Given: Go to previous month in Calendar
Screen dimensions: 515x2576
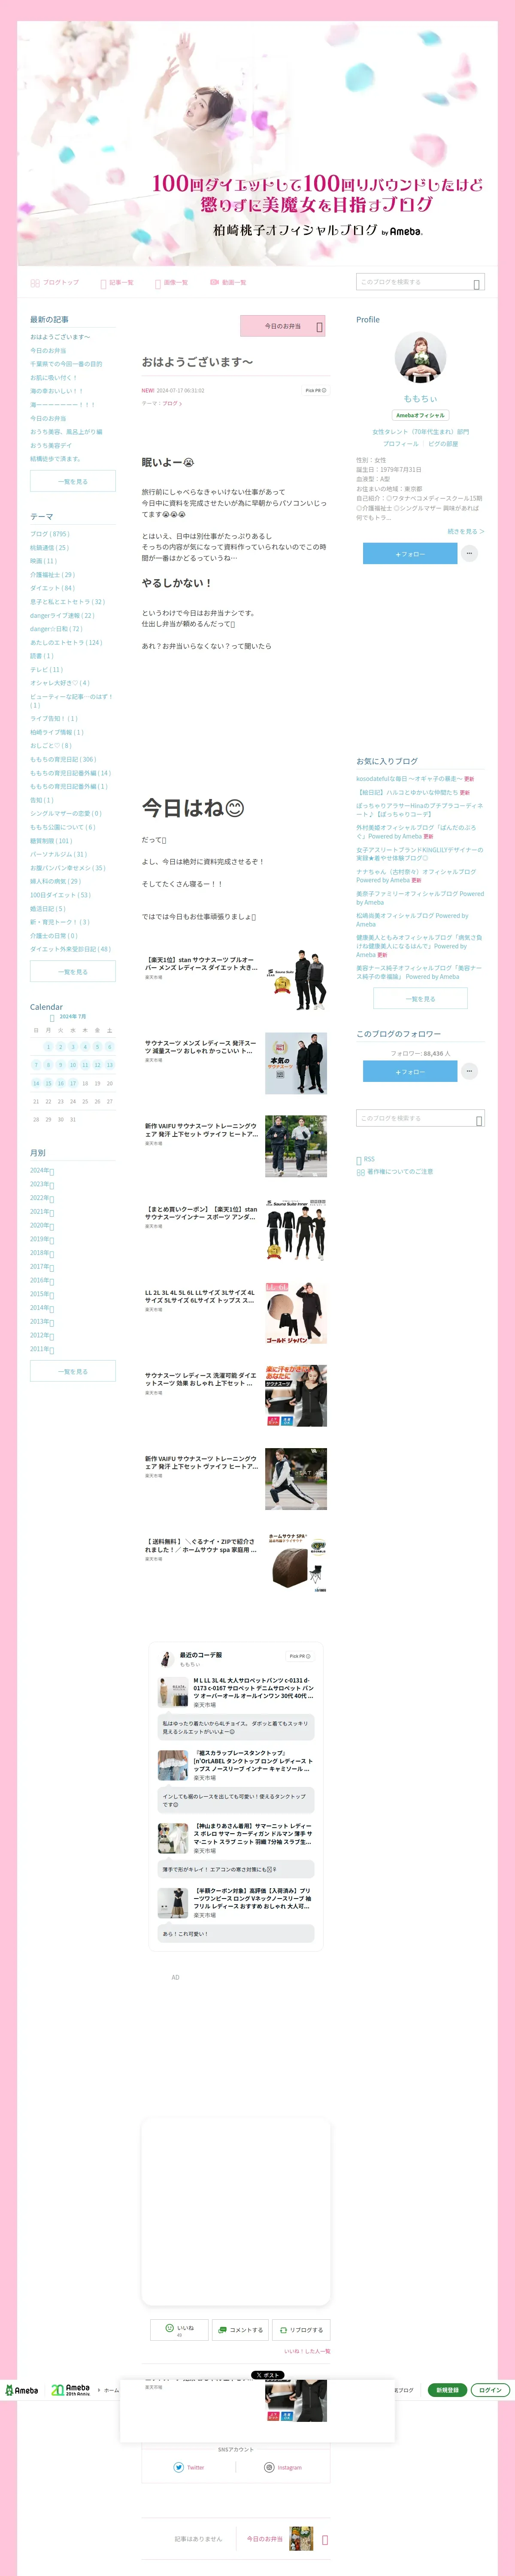Looking at the screenshot, I should [x=52, y=1017].
